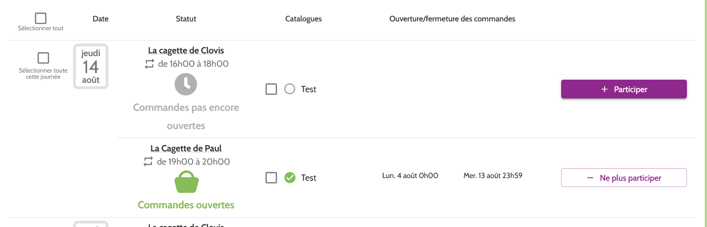Open the La Cagette de Paul link
Image resolution: width=707 pixels, height=227 pixels.
coord(186,148)
